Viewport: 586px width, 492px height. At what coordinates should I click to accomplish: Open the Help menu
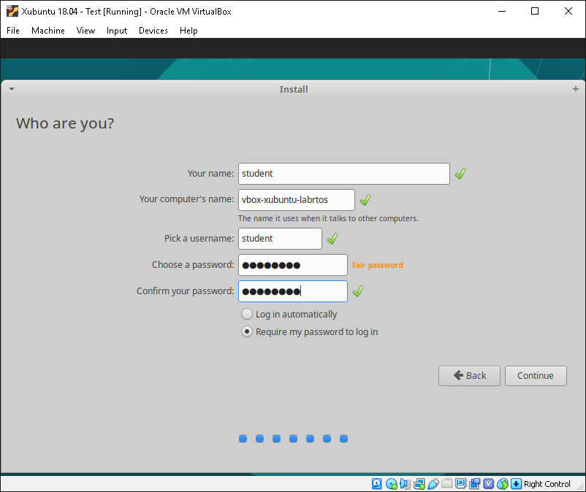point(189,31)
